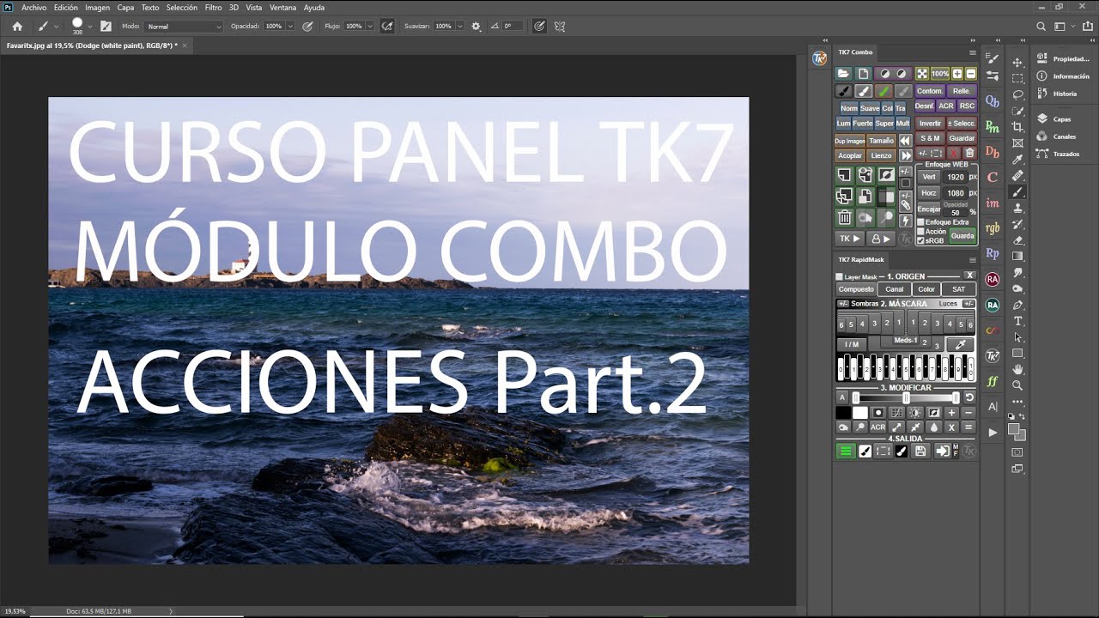Select the Spot Healing Brush tool
The width and height of the screenshot is (1099, 618).
click(x=1017, y=176)
